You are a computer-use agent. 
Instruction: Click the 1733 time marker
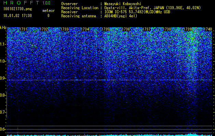65,29
